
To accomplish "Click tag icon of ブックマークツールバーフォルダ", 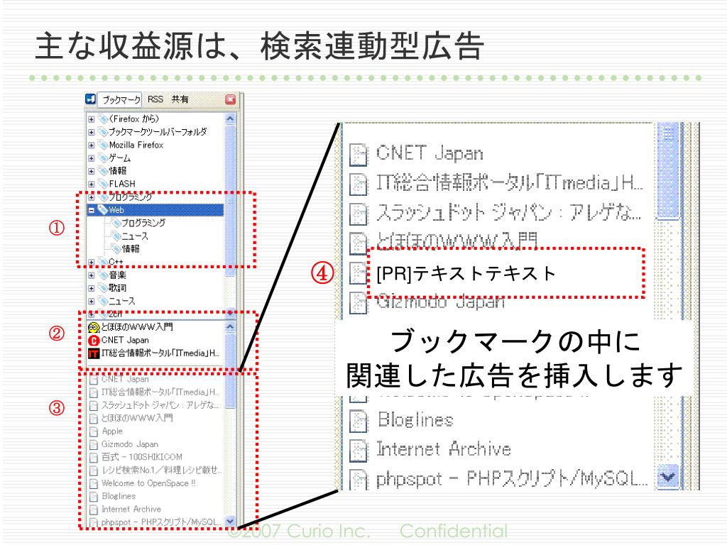I will pos(103,132).
